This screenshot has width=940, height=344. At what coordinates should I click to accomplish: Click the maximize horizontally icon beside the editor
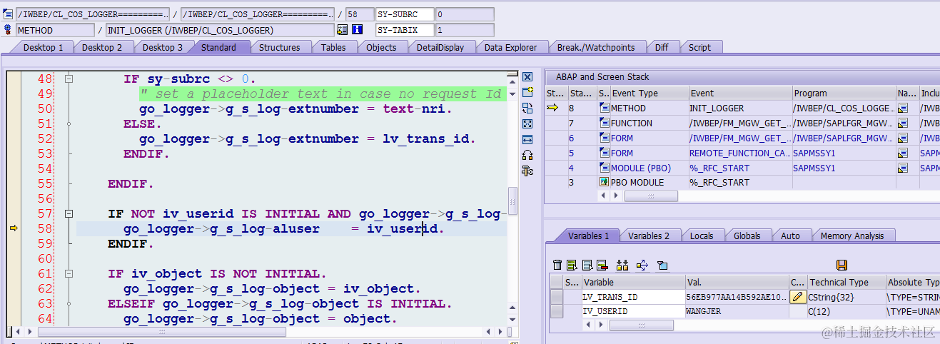[527, 139]
